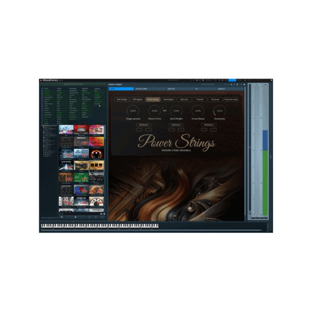Click Download & install instruments bar

[x=73, y=84]
